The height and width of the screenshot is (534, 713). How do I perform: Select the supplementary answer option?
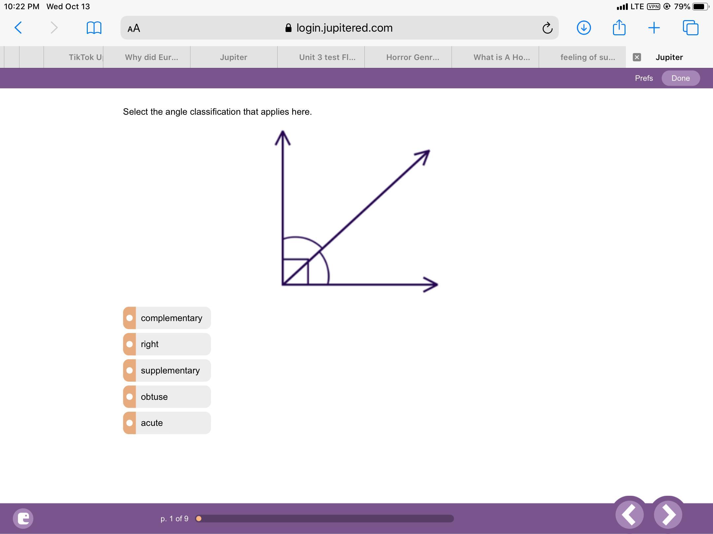pyautogui.click(x=167, y=371)
